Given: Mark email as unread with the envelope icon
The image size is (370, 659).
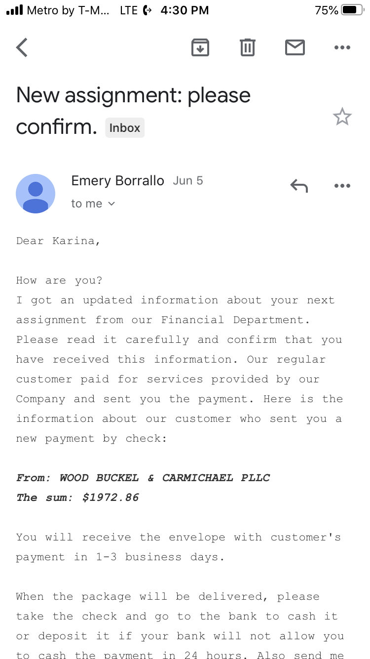Looking at the screenshot, I should (x=295, y=47).
